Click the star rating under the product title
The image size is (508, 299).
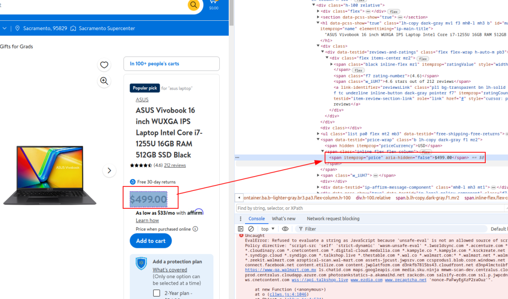point(141,166)
